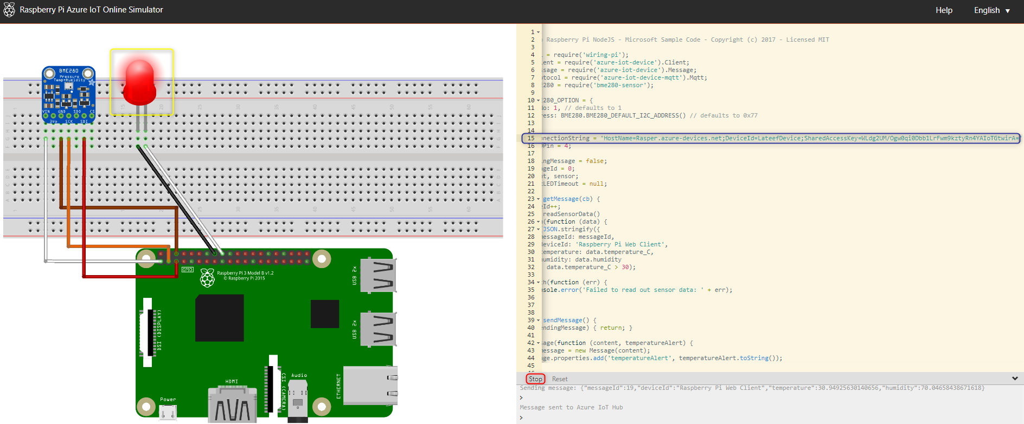This screenshot has width=1024, height=424.
Task: Click the 'Message sent to Azure IoT Hub' output line
Action: 571,407
